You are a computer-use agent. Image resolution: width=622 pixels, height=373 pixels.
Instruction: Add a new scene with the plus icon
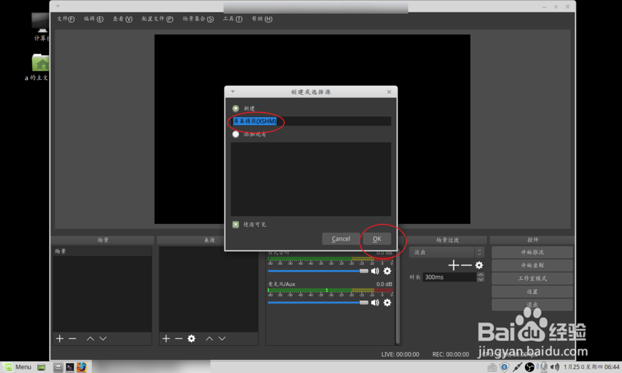[58, 338]
